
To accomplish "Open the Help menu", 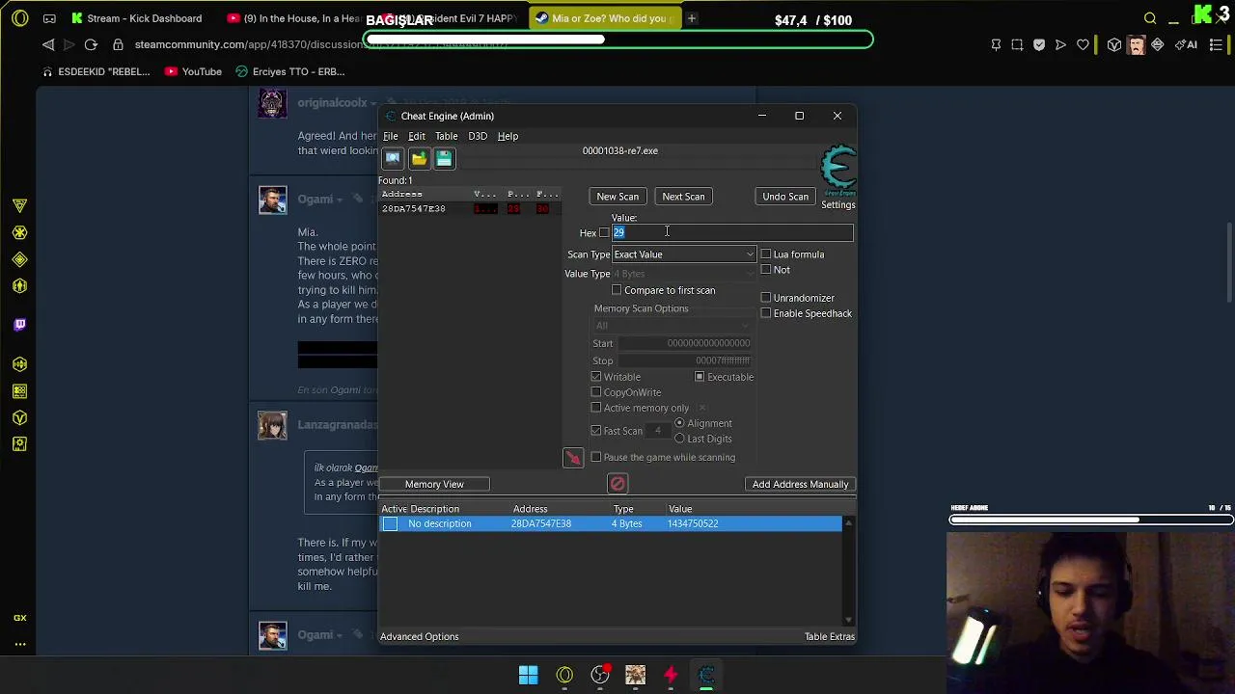I will pos(508,136).
